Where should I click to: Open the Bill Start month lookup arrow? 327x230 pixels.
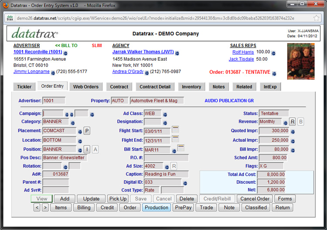pos(174,151)
